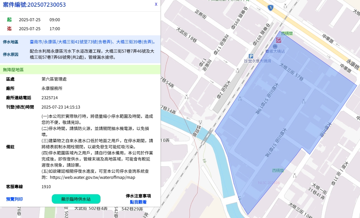Click the 詮營永康大橋場 parking label

[257, 61]
